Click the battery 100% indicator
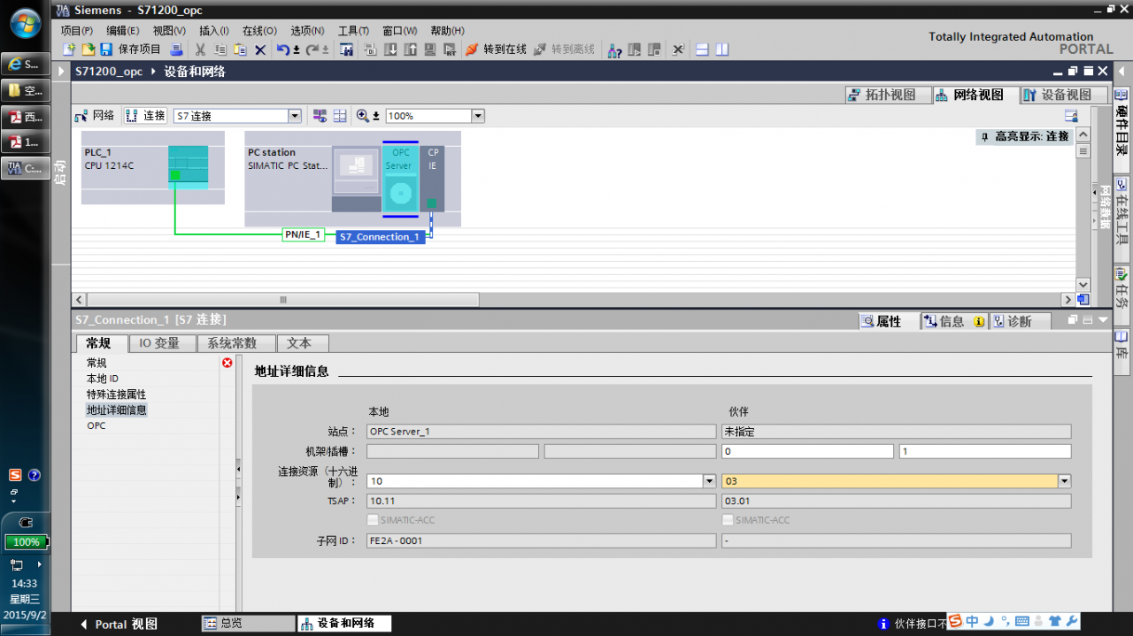The image size is (1133, 636). tap(26, 541)
